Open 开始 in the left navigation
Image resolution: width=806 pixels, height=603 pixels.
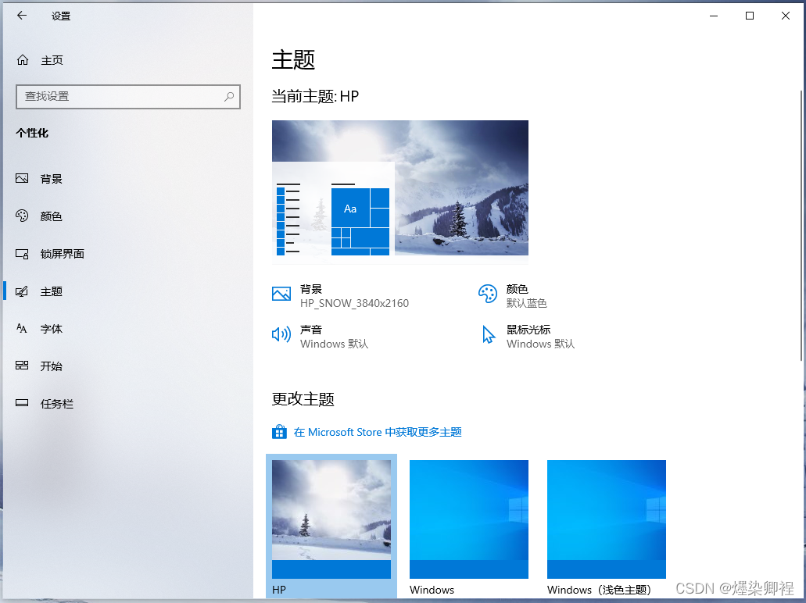click(52, 366)
